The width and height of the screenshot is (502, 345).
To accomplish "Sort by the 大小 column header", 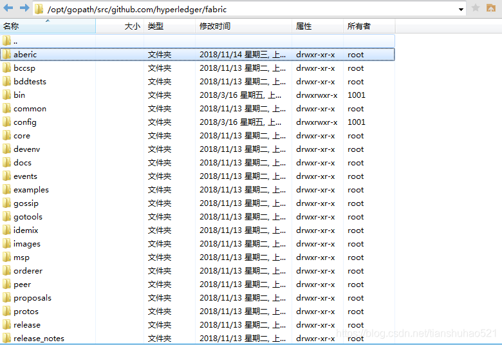I will 120,26.
